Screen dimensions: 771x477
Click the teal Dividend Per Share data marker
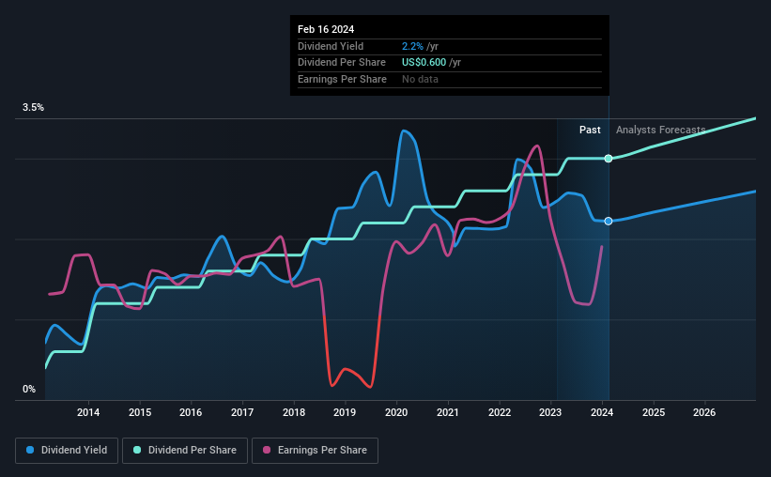tap(609, 159)
